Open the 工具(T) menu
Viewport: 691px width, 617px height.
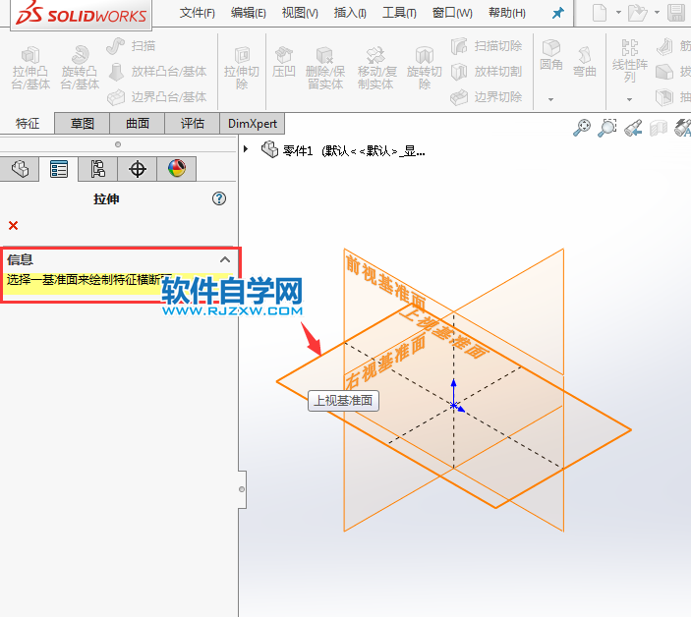click(399, 13)
